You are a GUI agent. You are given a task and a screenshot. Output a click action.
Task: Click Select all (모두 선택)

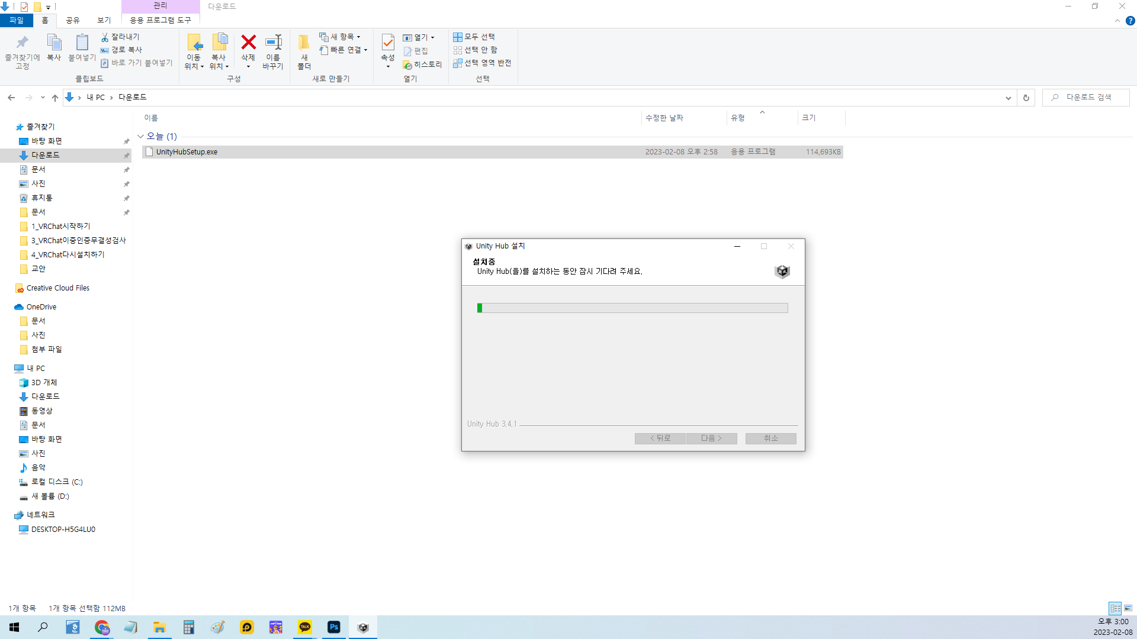474,37
